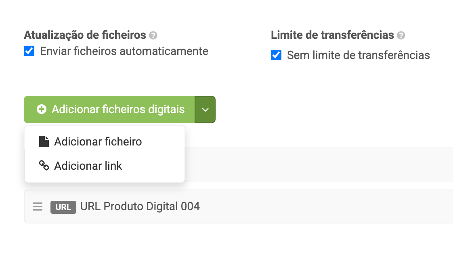Click the plus icon on Adicionar ficheiros digitais
This screenshot has width=453, height=255.
click(42, 109)
